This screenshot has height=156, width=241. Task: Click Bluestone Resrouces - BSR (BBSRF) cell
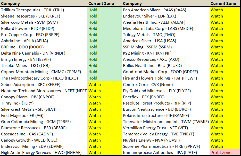pyautogui.click(x=44, y=128)
